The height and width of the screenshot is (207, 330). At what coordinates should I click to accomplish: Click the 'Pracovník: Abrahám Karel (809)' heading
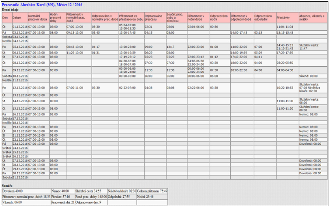(x=29, y=4)
